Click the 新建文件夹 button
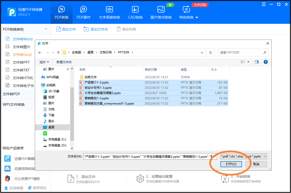This screenshot has width=291, height=193. point(64,62)
